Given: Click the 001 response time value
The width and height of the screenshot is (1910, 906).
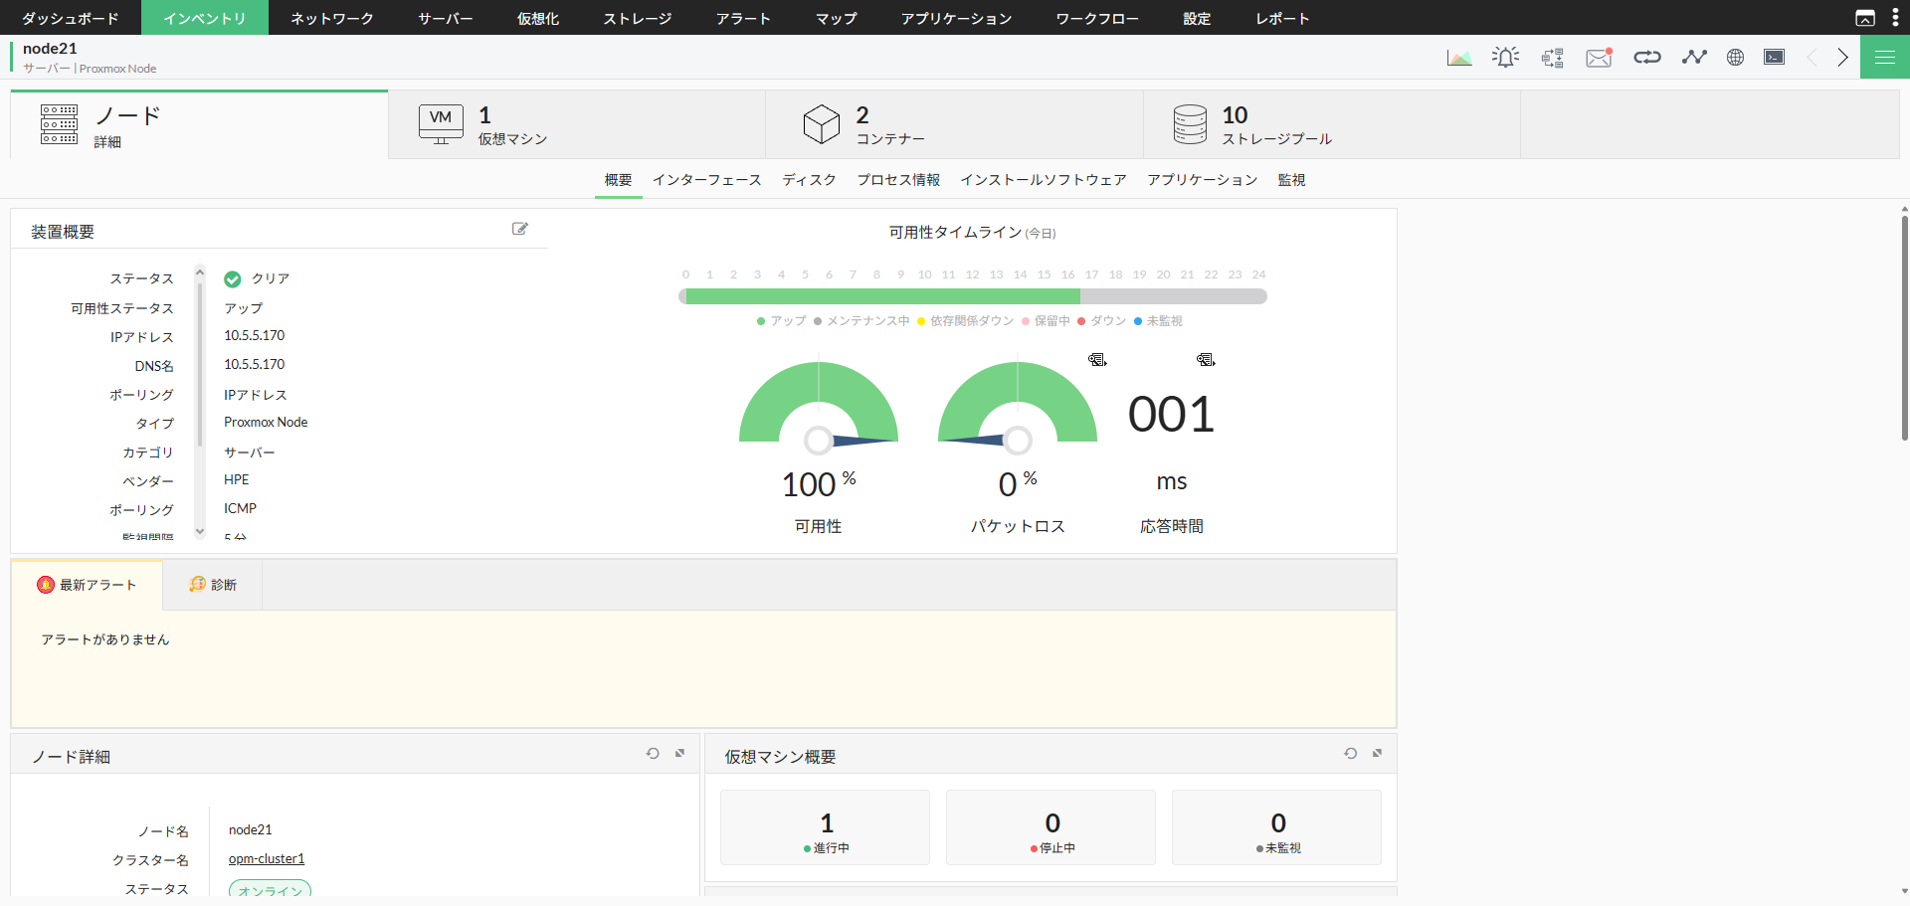Looking at the screenshot, I should (x=1171, y=415).
